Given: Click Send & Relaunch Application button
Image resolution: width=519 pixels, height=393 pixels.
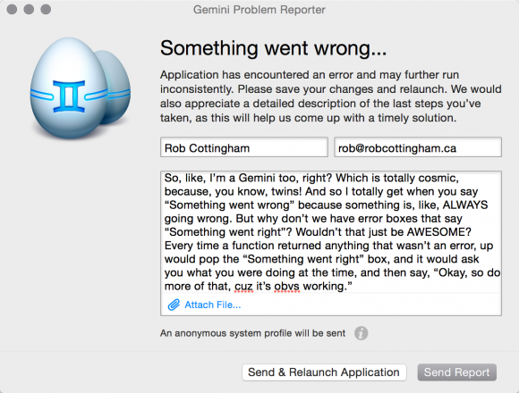Looking at the screenshot, I should tap(324, 372).
